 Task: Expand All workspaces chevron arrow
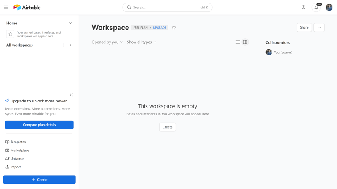pyautogui.click(x=70, y=45)
